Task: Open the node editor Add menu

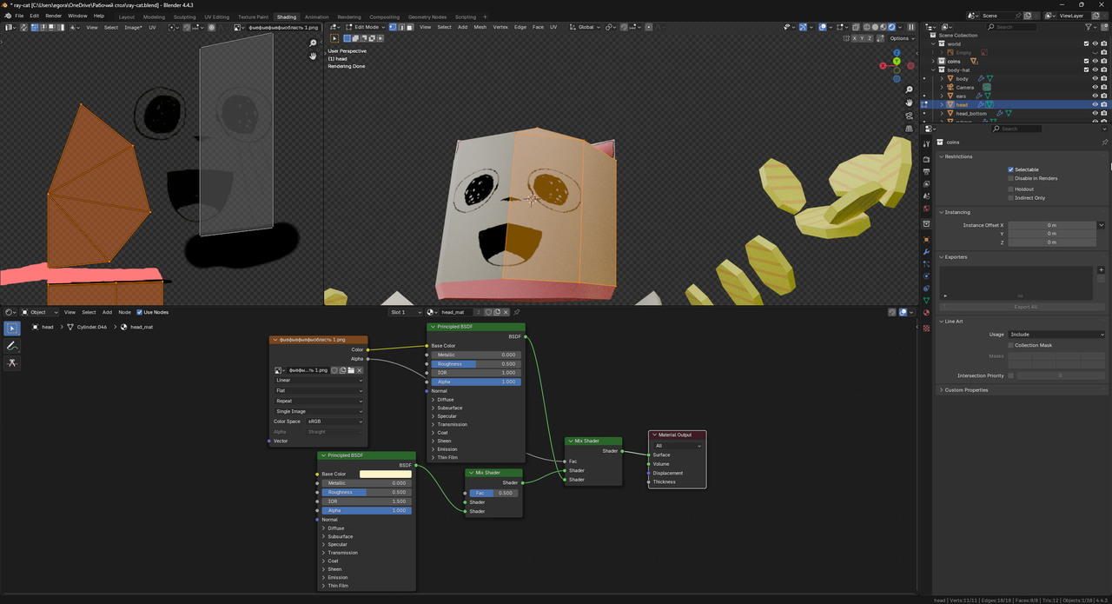Action: [x=107, y=312]
